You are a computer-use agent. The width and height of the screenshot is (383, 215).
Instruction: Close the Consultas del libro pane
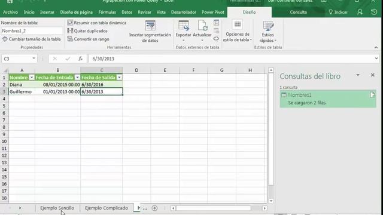[372, 75]
